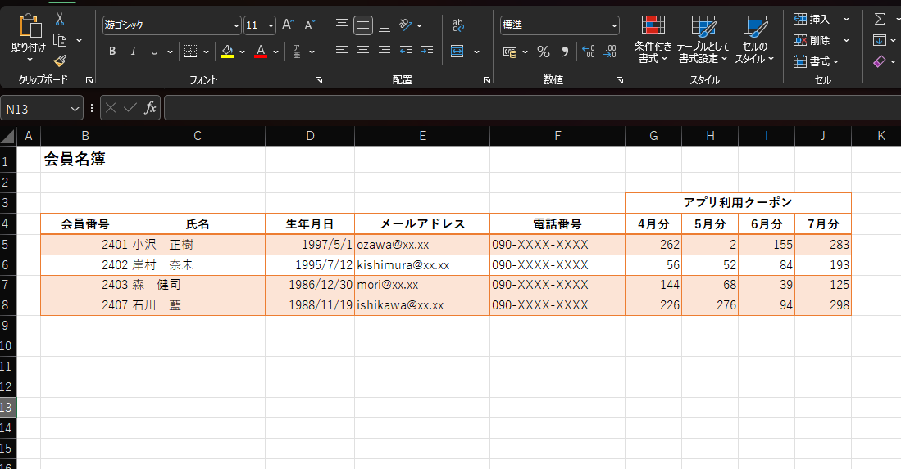The width and height of the screenshot is (901, 469).
Task: Apply the yellow fill color
Action: point(227,52)
